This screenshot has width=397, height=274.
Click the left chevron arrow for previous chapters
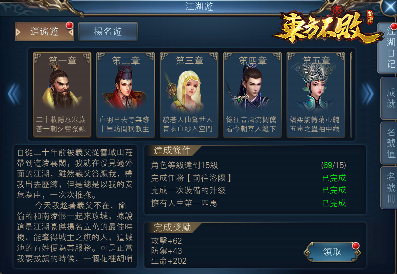point(13,94)
